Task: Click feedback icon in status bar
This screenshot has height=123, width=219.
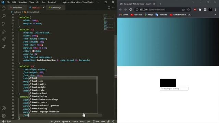Action: pos(108,122)
